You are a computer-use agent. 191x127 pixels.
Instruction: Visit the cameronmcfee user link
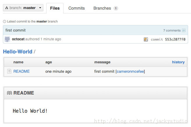[x=130, y=71]
